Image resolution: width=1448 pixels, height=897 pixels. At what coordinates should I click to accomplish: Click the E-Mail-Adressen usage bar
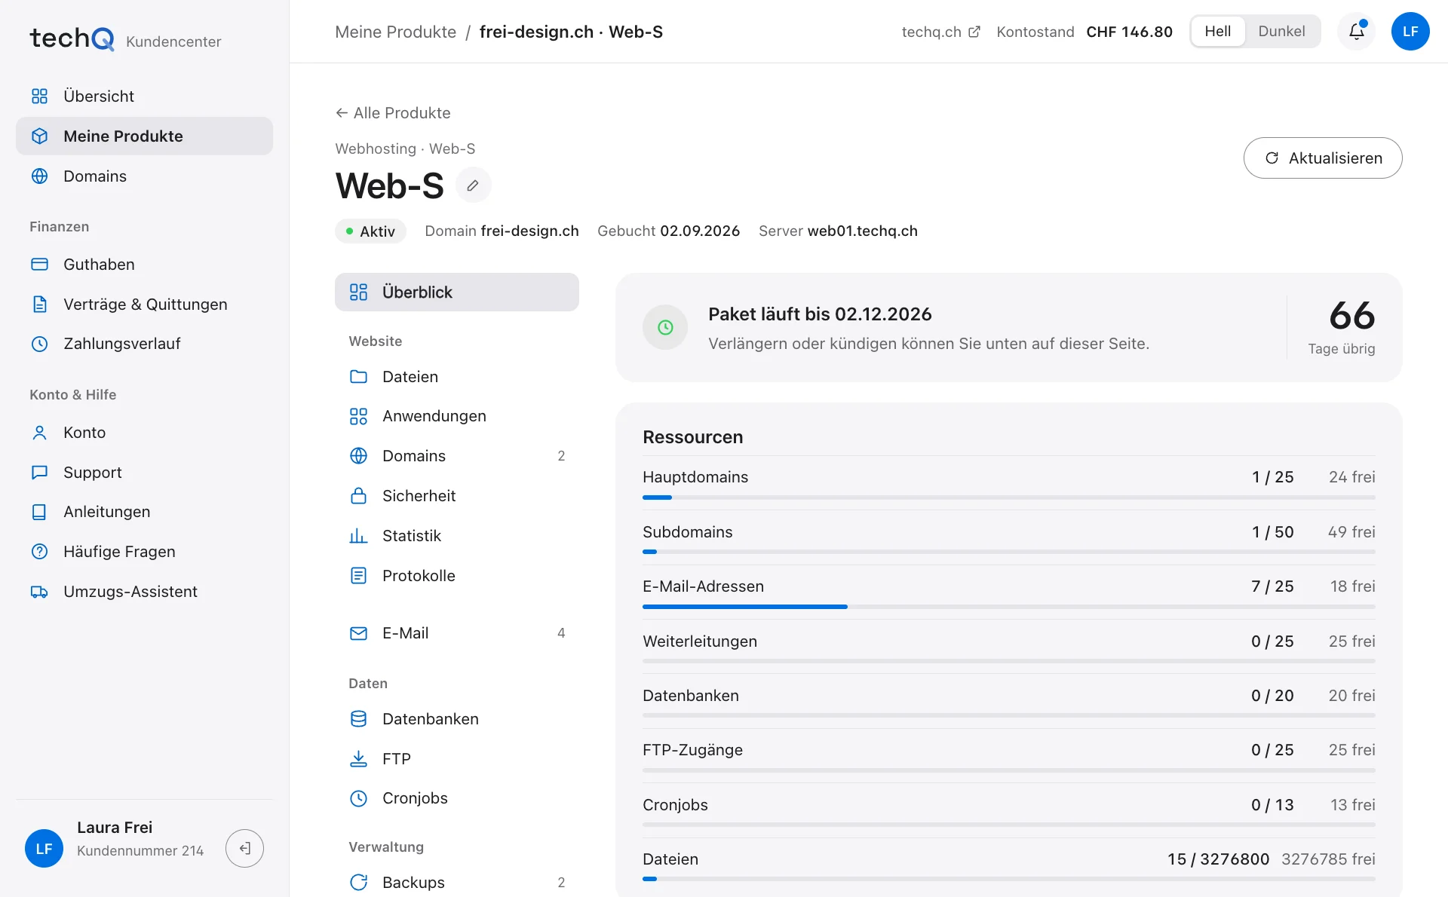click(x=1008, y=607)
